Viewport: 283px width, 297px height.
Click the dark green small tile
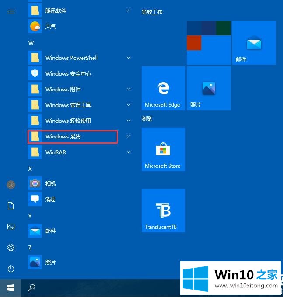(223, 28)
